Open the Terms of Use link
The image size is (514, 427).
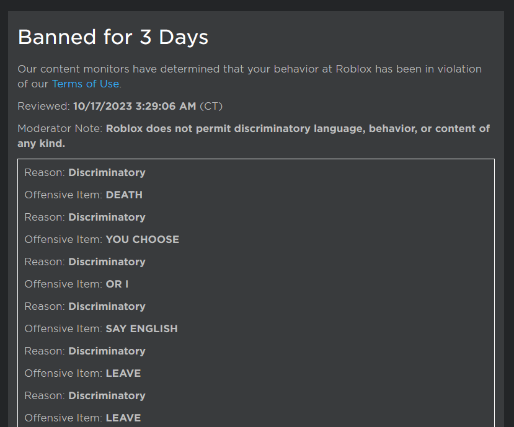click(86, 84)
